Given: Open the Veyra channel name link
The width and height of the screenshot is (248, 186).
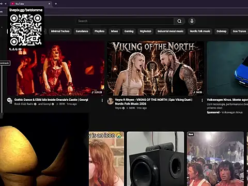Looking at the screenshot, I should (x=118, y=108).
